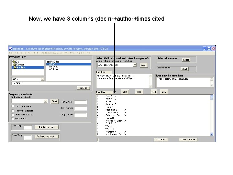Viewport: 233px width, 175px height.
Task: Open the Misc menu
Action: pos(72,53)
